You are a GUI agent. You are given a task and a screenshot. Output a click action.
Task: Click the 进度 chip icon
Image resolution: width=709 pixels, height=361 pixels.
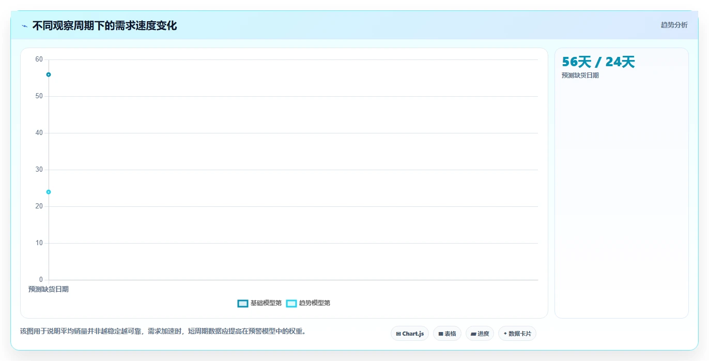(x=473, y=334)
